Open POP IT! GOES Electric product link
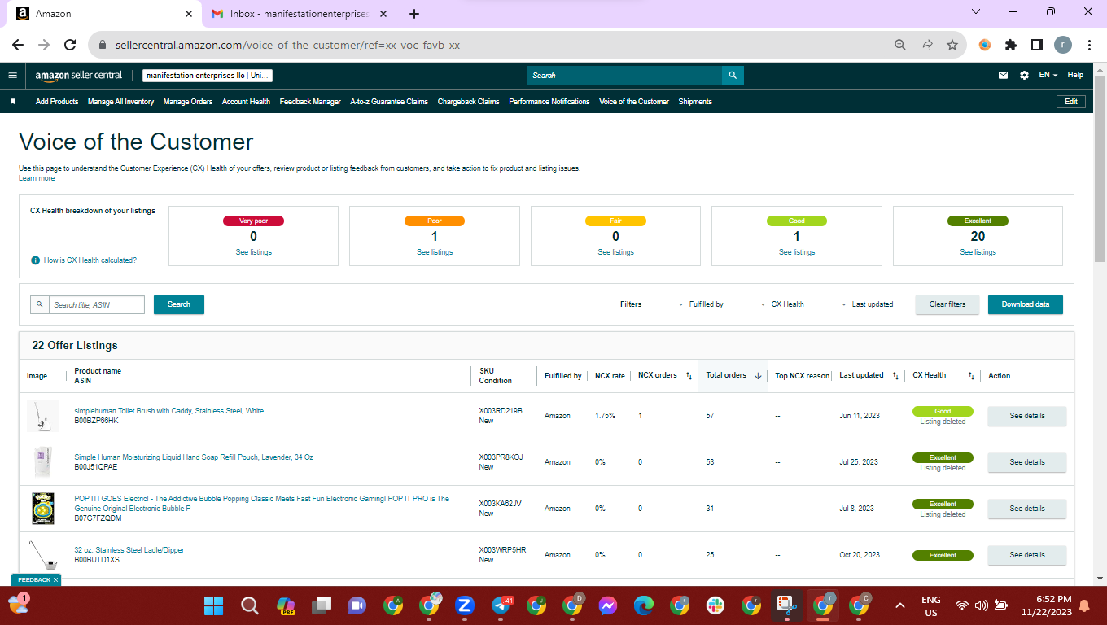Viewport: 1107px width, 625px height. (261, 504)
